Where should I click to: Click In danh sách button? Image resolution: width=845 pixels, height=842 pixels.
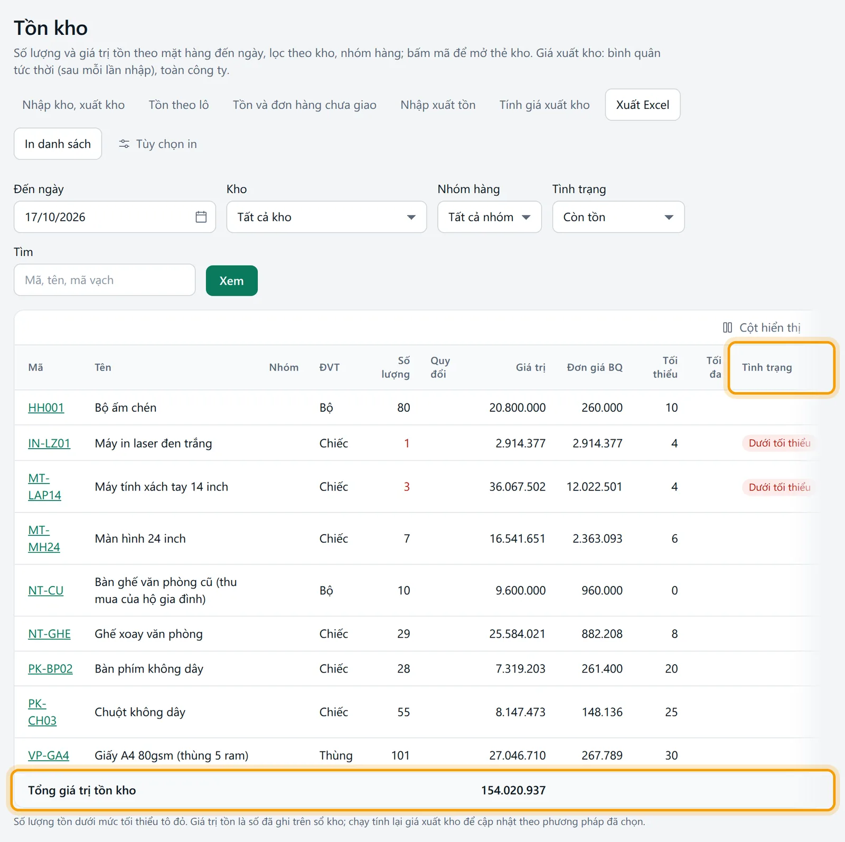point(58,144)
